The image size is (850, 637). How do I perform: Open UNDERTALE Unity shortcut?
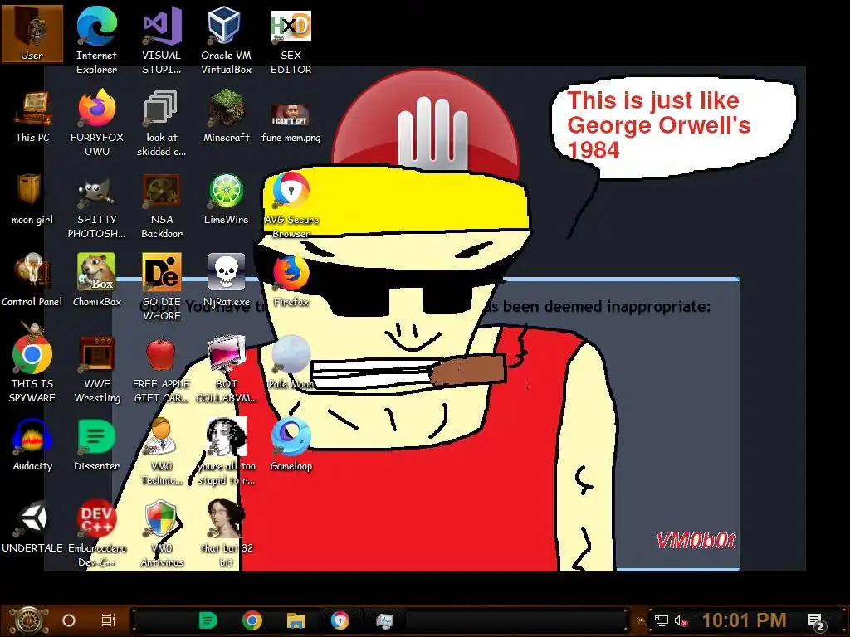point(32,527)
